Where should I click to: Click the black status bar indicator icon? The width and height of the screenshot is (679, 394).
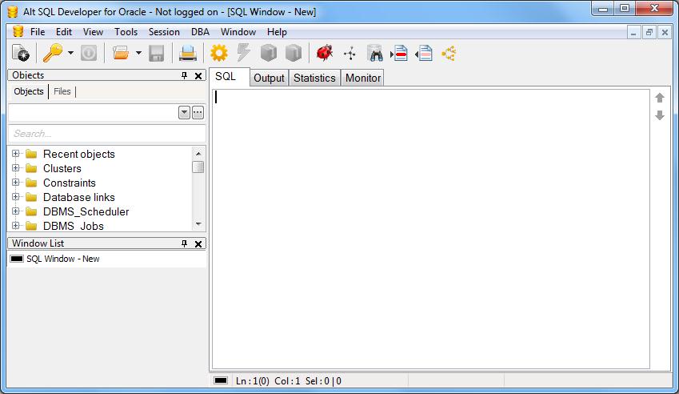point(221,380)
